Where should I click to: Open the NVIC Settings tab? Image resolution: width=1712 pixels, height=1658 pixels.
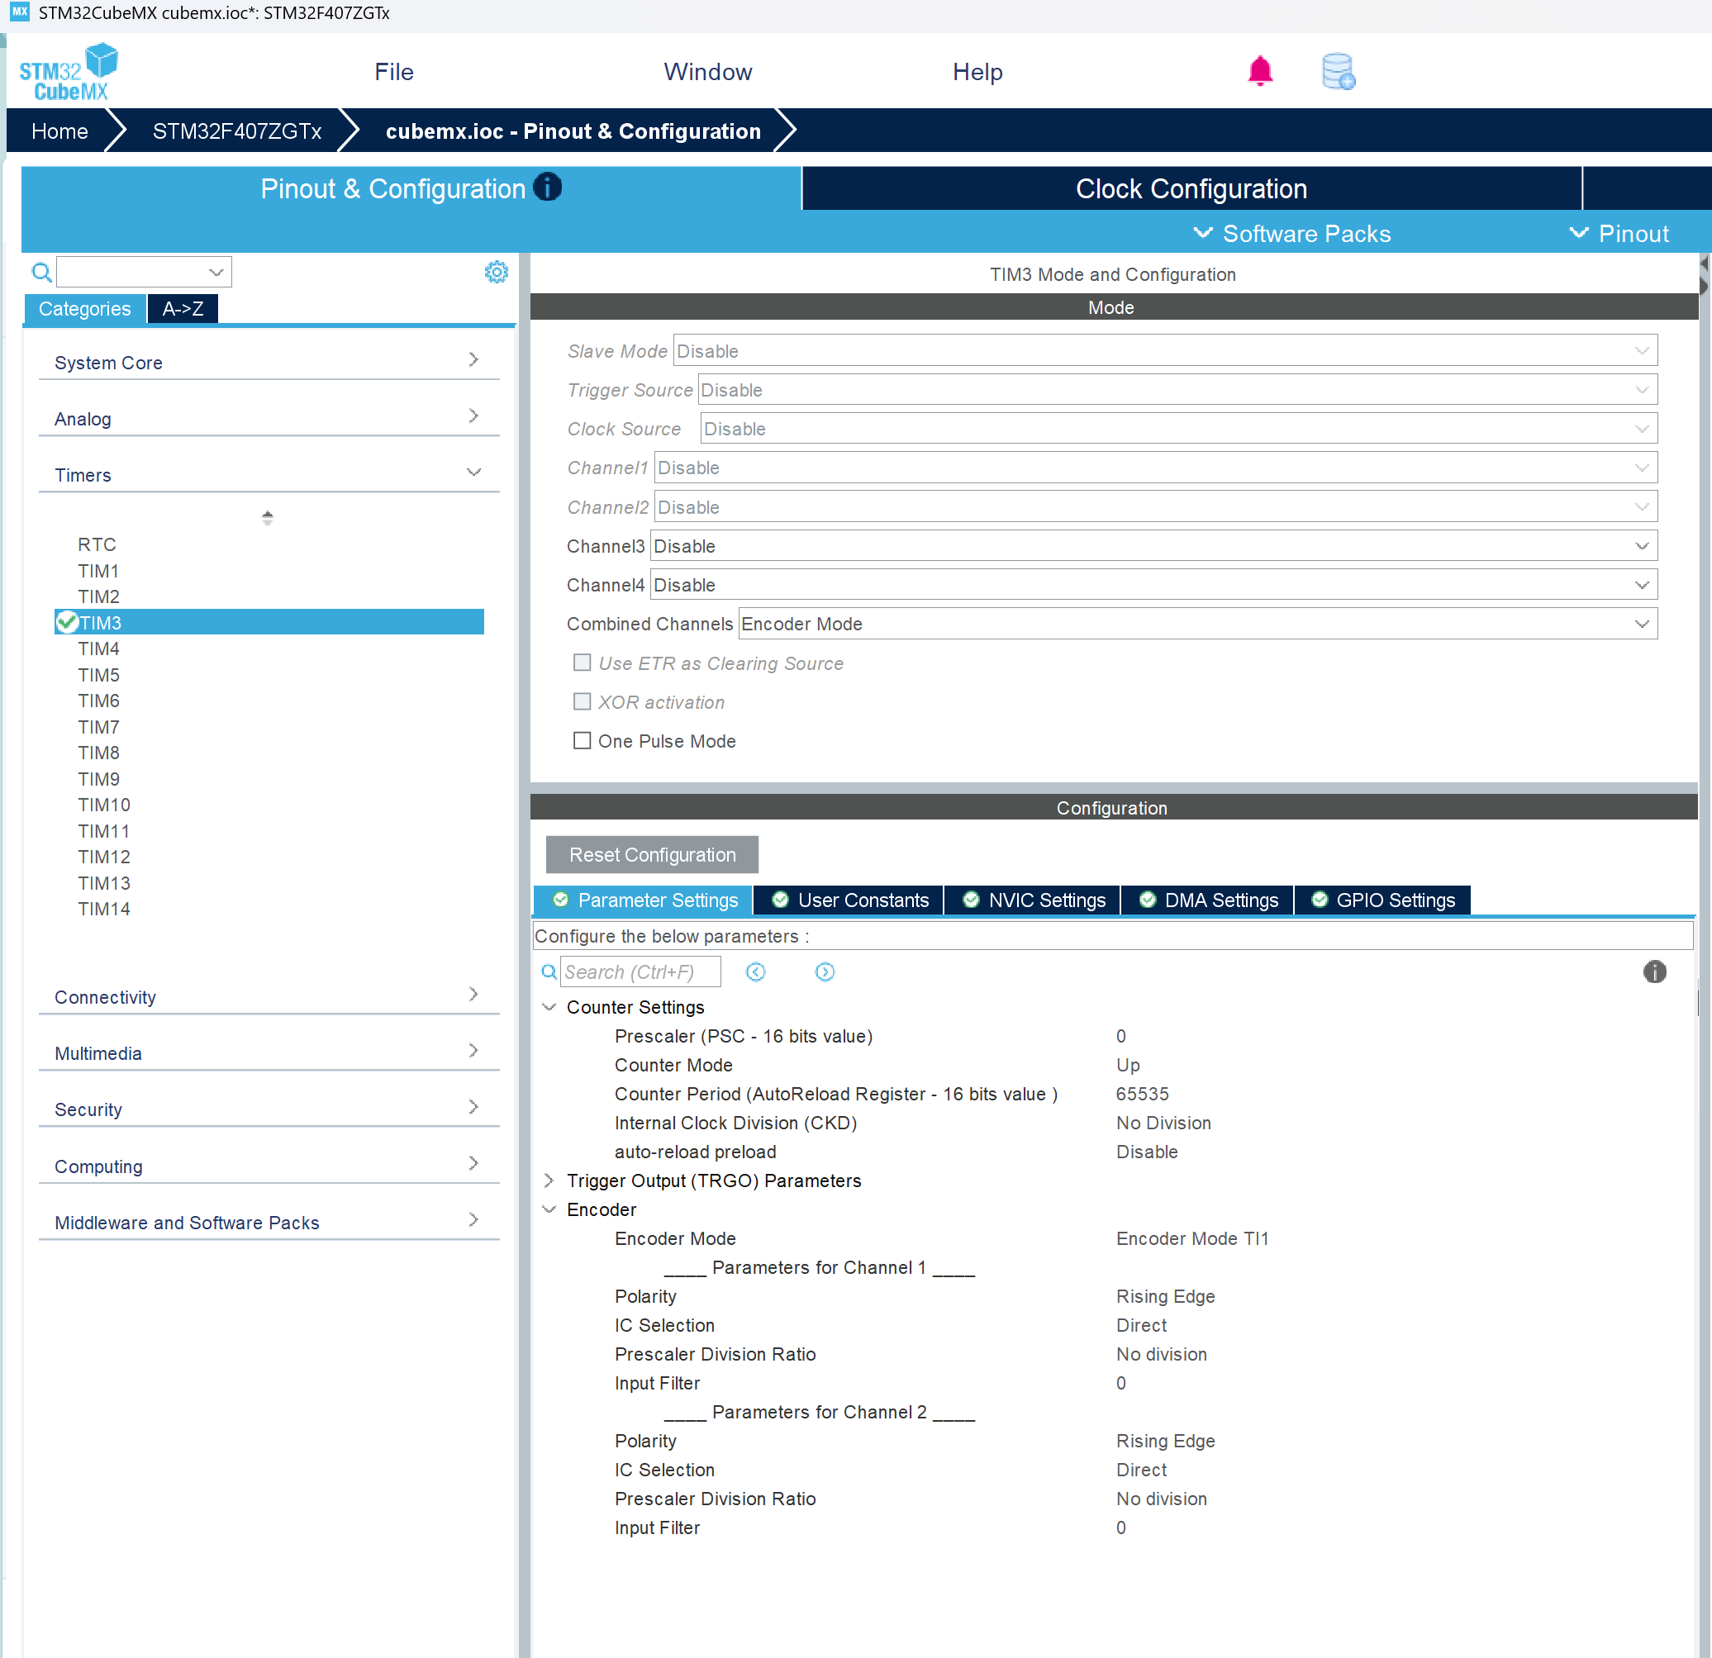tap(1033, 900)
